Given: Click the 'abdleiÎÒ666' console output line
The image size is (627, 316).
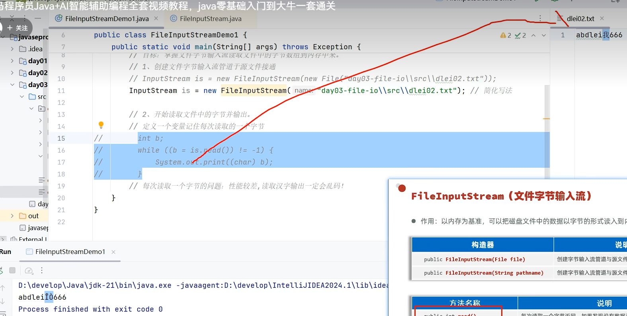Looking at the screenshot, I should coord(42,297).
